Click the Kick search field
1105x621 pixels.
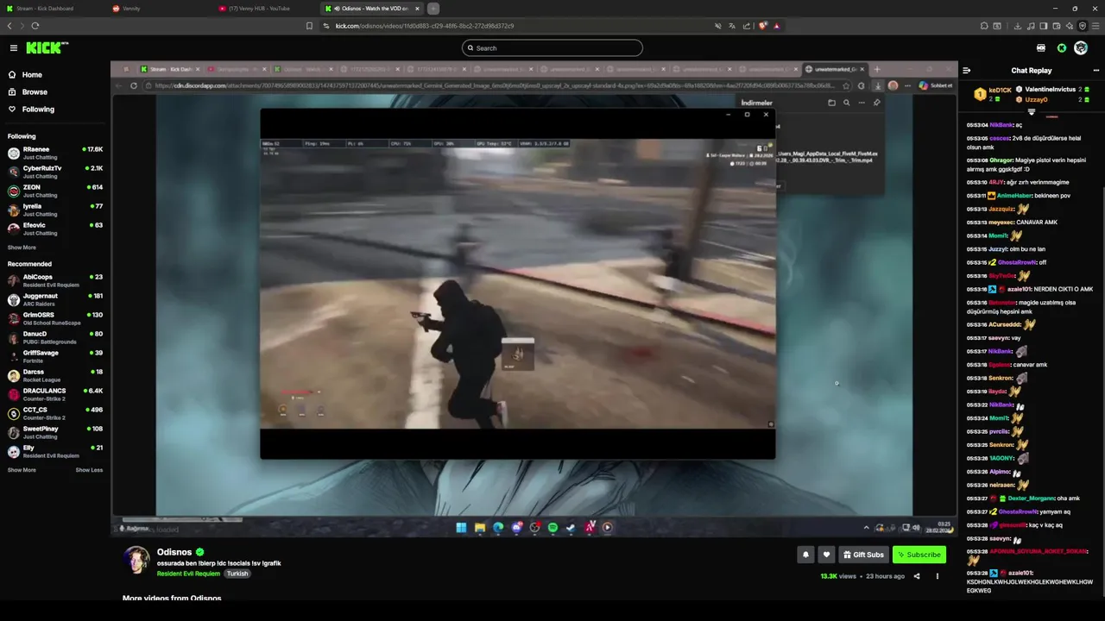[x=552, y=48]
